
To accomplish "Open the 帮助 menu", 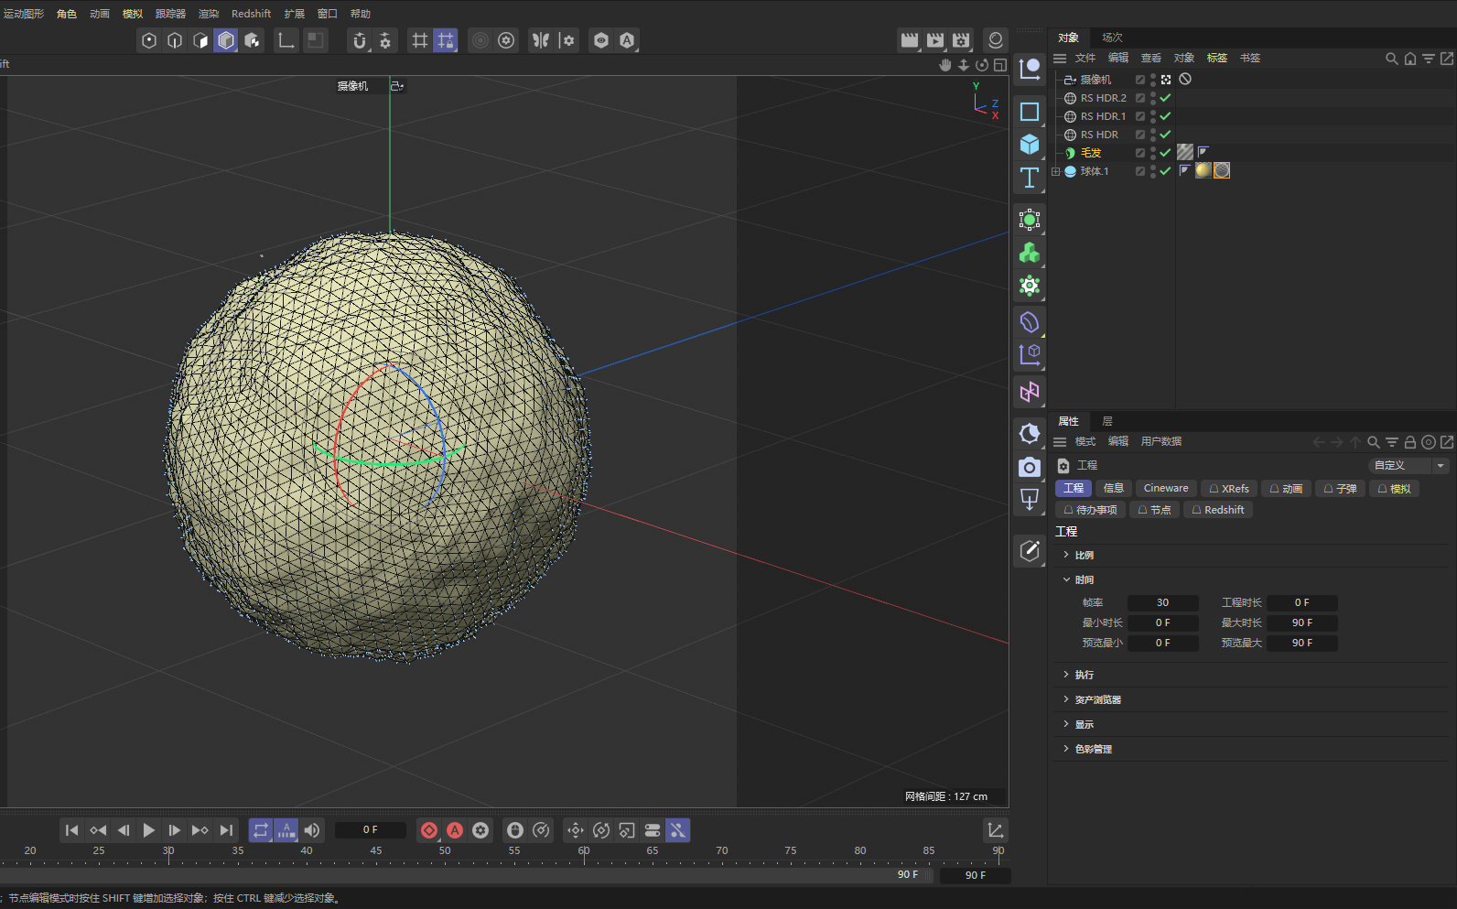I will [361, 14].
